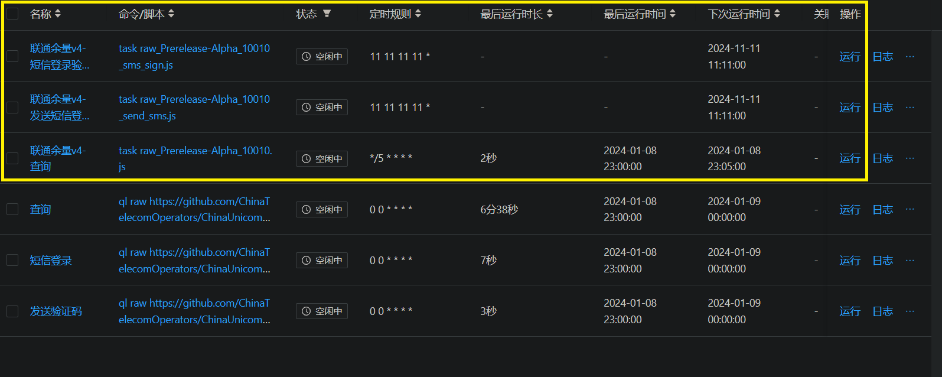Sort by schedule rule column arrows

(x=418, y=14)
